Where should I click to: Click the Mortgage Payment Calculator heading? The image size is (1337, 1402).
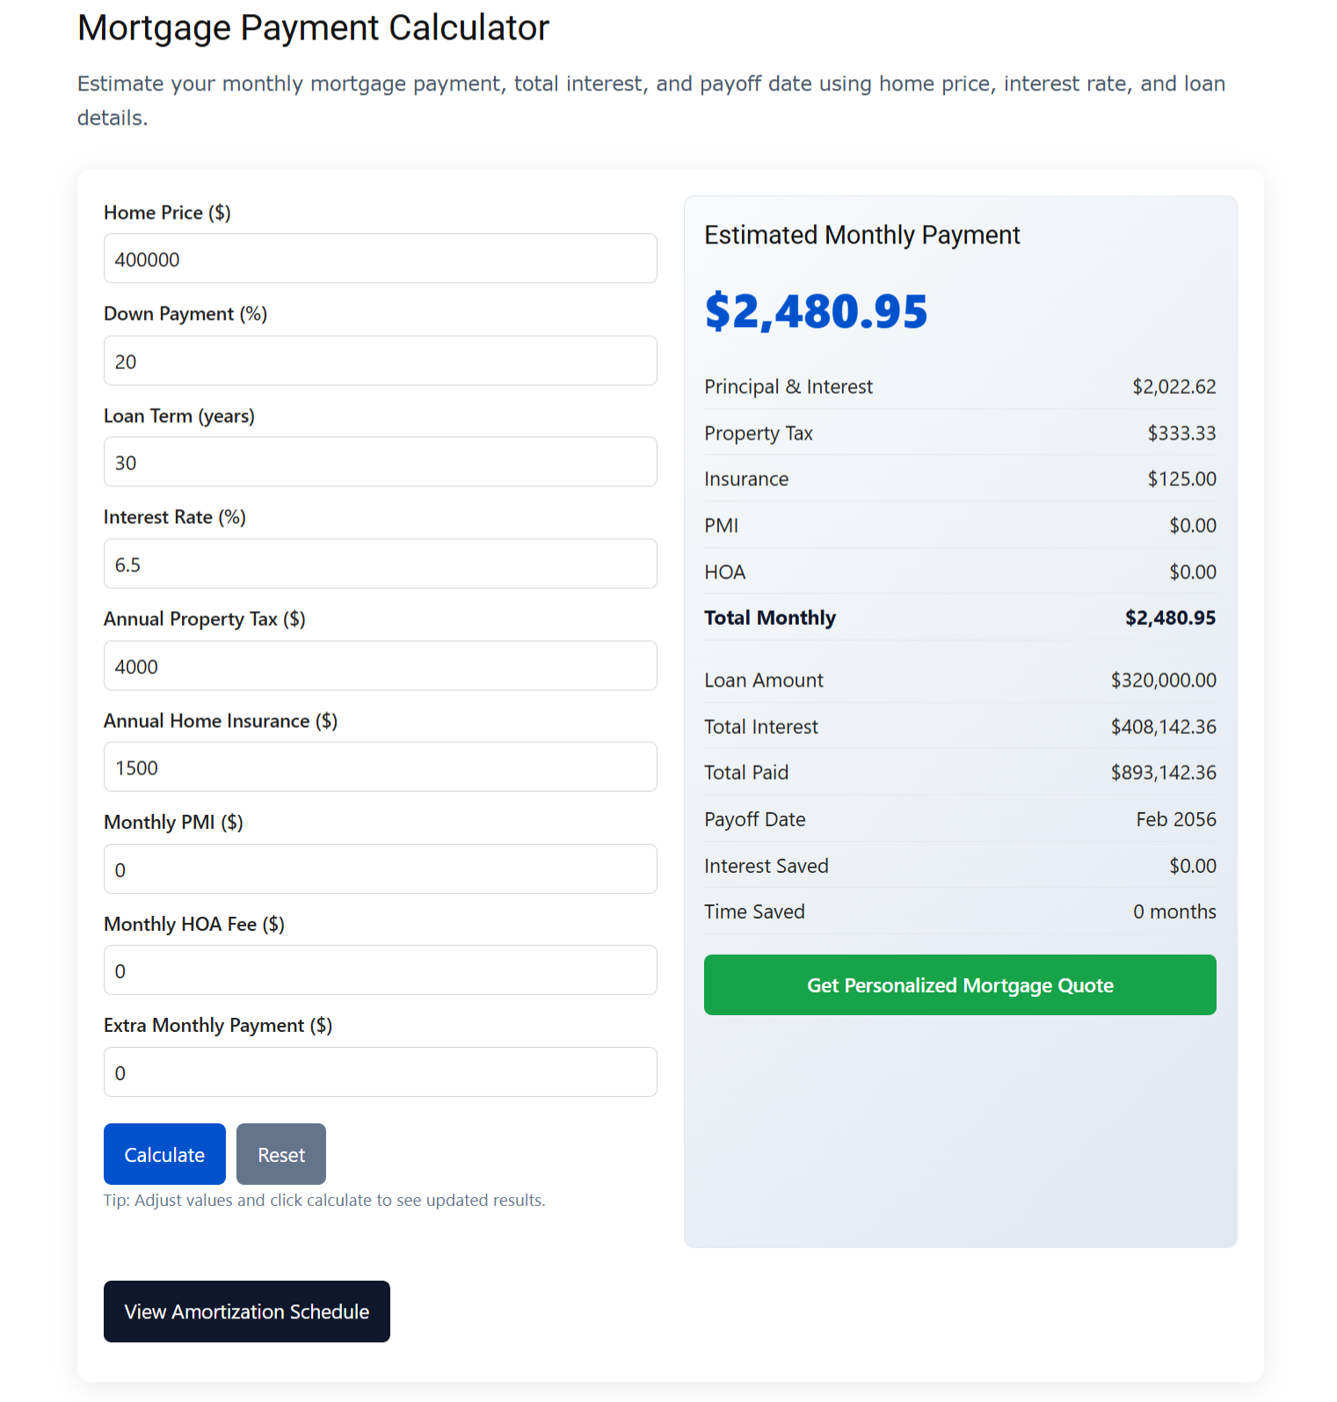click(313, 27)
